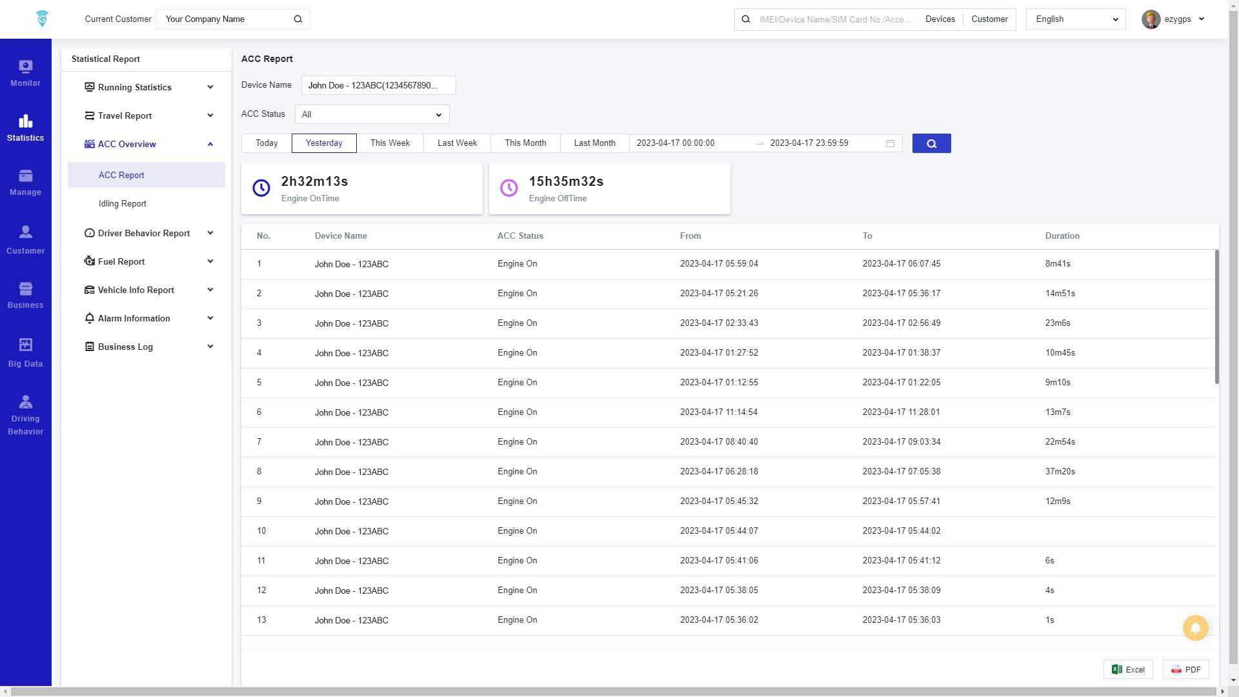Click the Device Name input field
Image resolution: width=1239 pixels, height=697 pixels.
(378, 85)
